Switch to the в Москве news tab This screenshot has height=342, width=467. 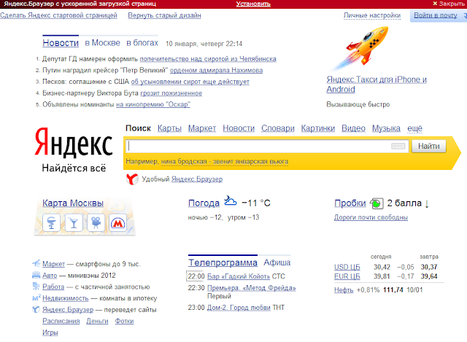pyautogui.click(x=102, y=43)
